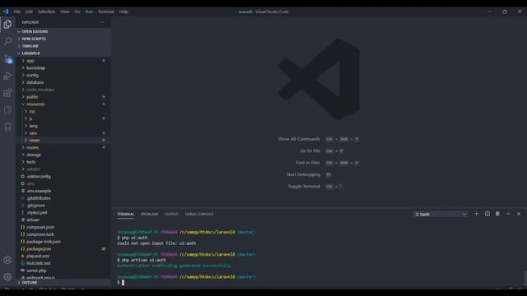Collapse the LARAVEL8 project section
This screenshot has height=296, width=527.
click(63, 53)
